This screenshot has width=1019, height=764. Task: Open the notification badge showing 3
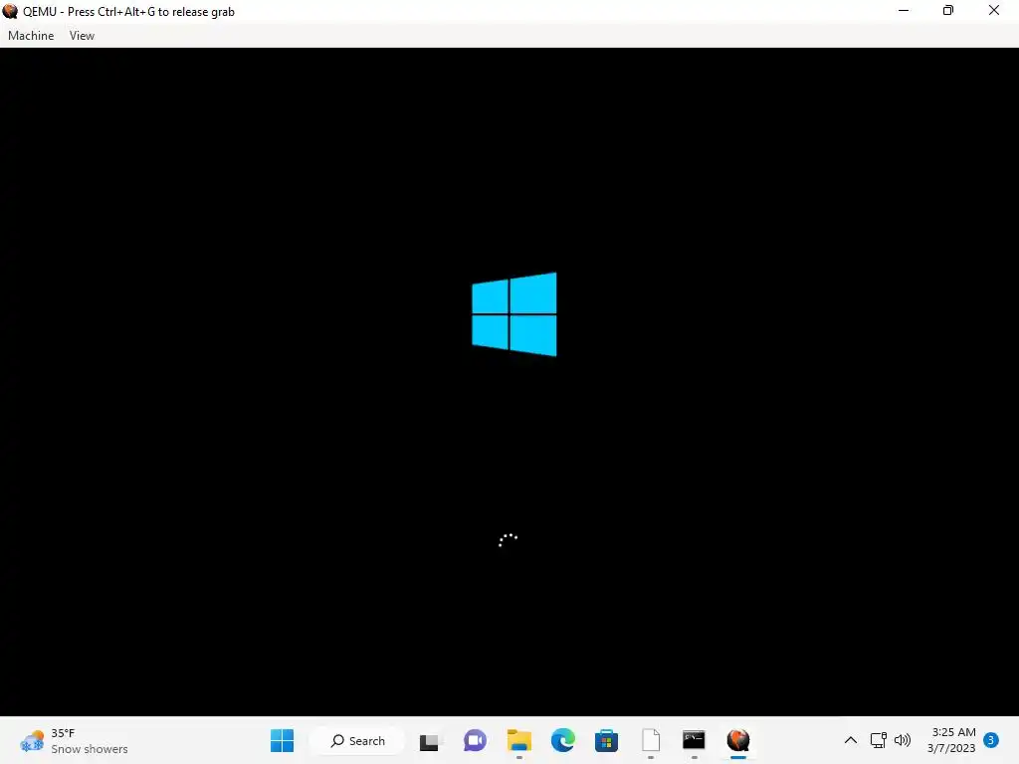pos(991,740)
